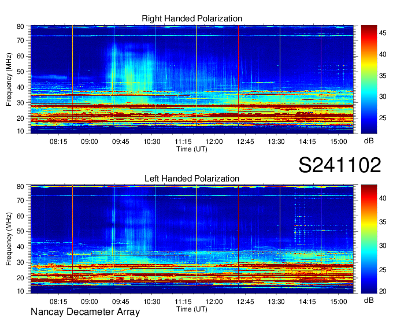
Task: Click "08:15" time tick under Left Handed plot
Action: (58, 302)
